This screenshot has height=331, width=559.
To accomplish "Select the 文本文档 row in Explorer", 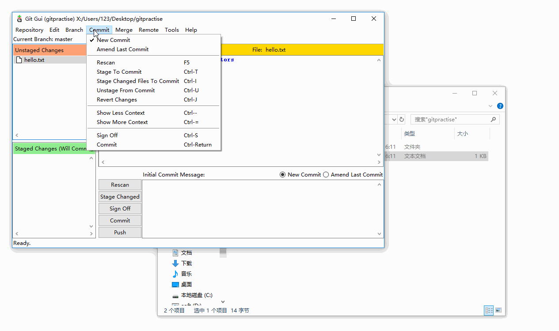I will (437, 156).
